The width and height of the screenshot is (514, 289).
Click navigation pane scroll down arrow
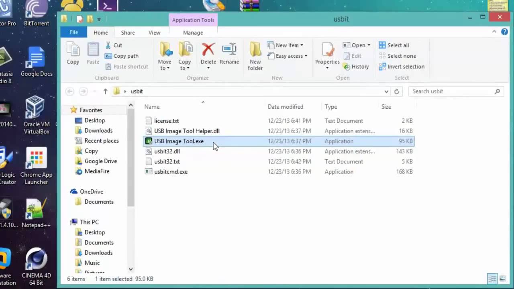click(x=131, y=269)
